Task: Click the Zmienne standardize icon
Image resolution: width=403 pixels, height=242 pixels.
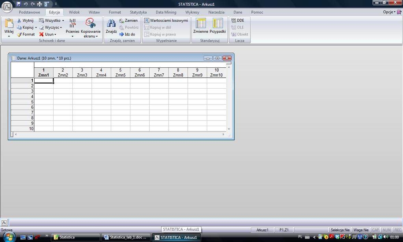Action: [201, 23]
